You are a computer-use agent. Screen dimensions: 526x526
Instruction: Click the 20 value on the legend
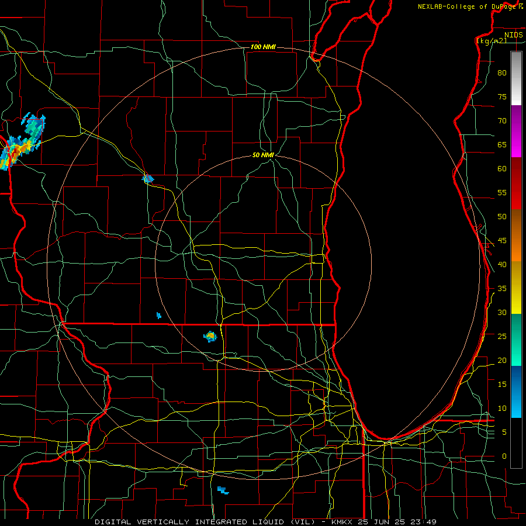click(502, 361)
